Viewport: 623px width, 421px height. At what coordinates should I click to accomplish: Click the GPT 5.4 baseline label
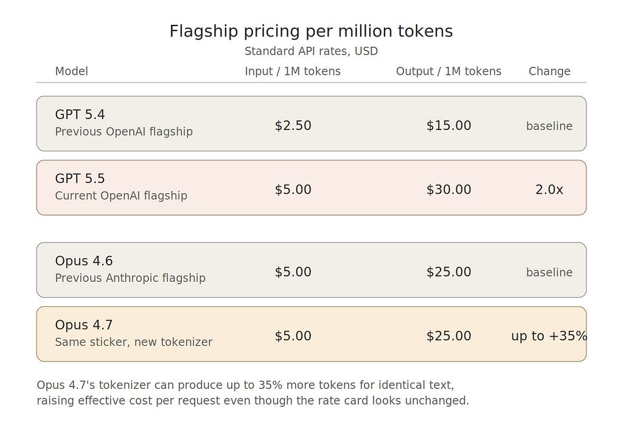(549, 126)
